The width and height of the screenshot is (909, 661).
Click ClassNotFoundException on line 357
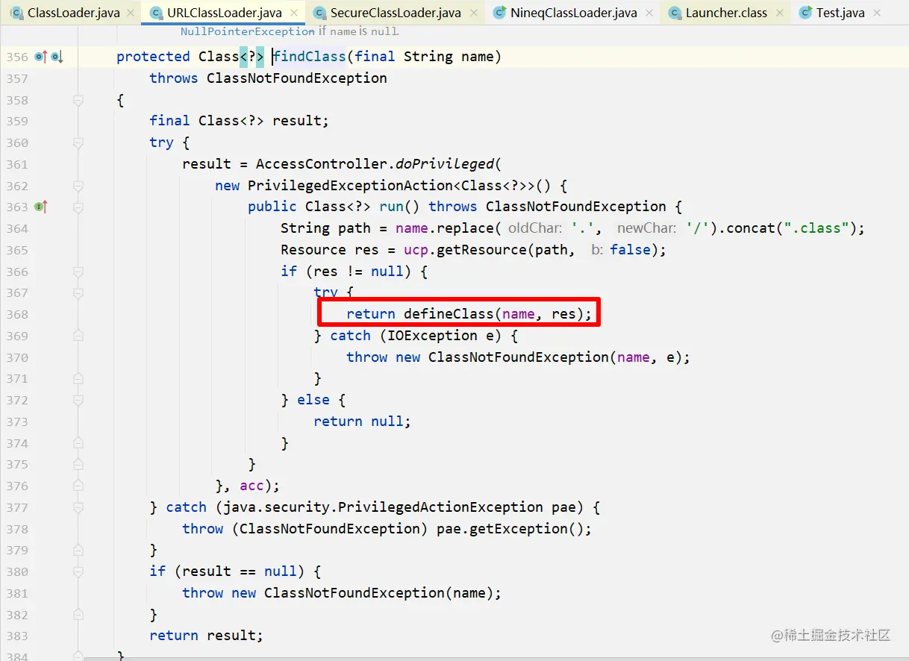pyautogui.click(x=297, y=78)
